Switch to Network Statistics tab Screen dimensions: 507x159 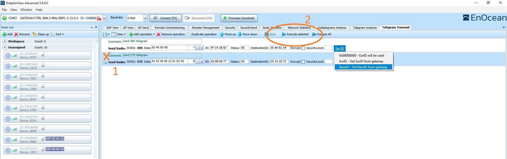(x=299, y=28)
